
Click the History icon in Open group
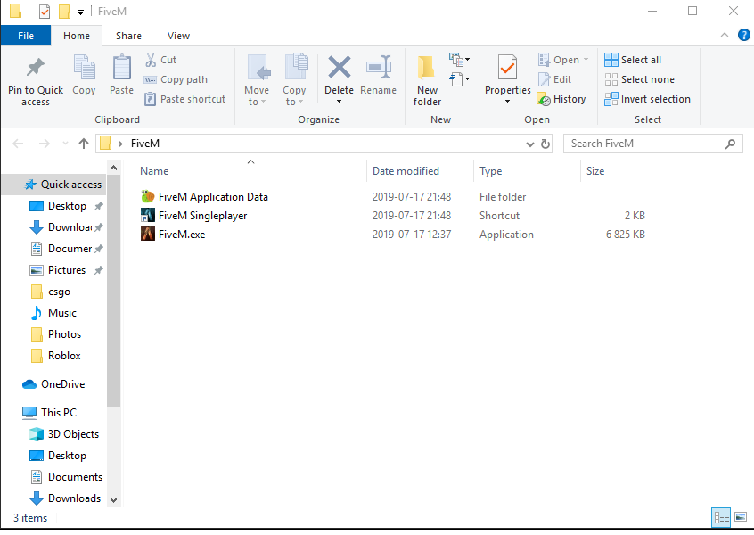pyautogui.click(x=544, y=99)
